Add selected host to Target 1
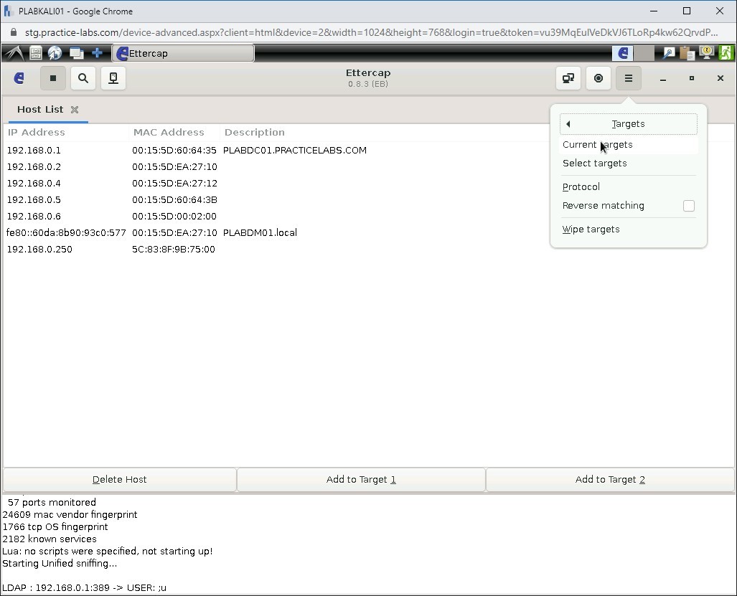Viewport: 737px width, 596px height. pos(361,479)
